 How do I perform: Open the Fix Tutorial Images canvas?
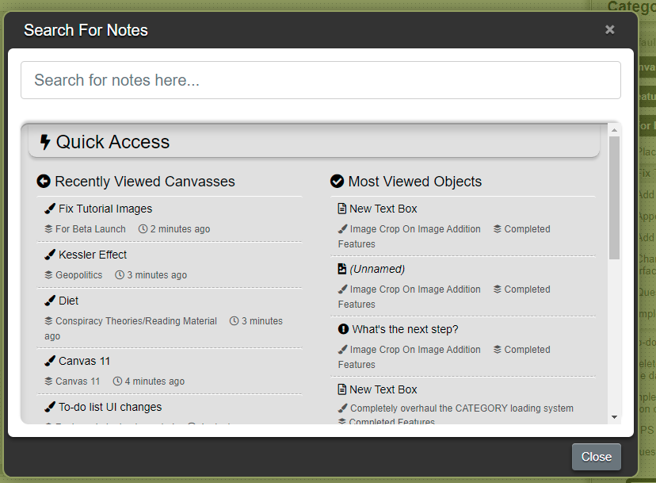(105, 209)
